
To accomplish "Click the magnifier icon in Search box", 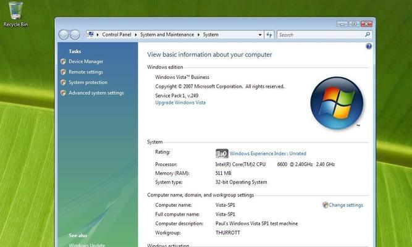I will 368,35.
